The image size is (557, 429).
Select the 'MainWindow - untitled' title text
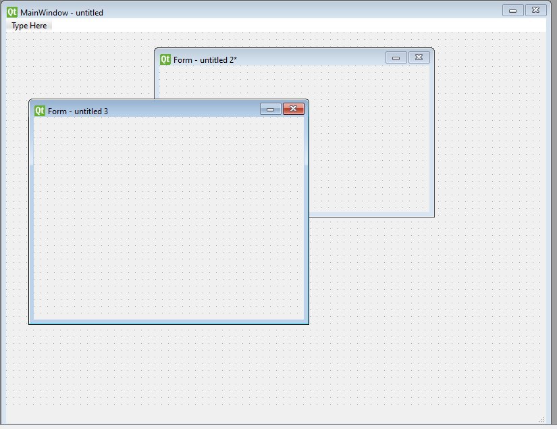[62, 13]
